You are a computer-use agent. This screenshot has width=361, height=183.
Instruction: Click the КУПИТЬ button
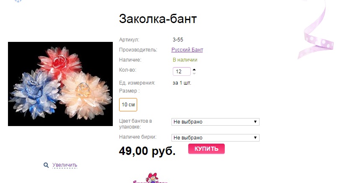[206, 149]
